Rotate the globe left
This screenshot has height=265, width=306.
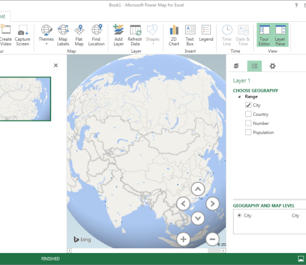tap(183, 204)
